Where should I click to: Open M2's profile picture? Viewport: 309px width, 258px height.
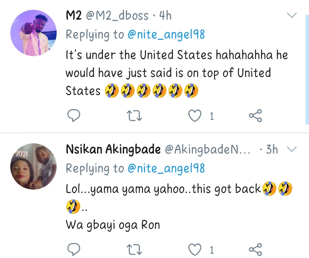coord(33,33)
